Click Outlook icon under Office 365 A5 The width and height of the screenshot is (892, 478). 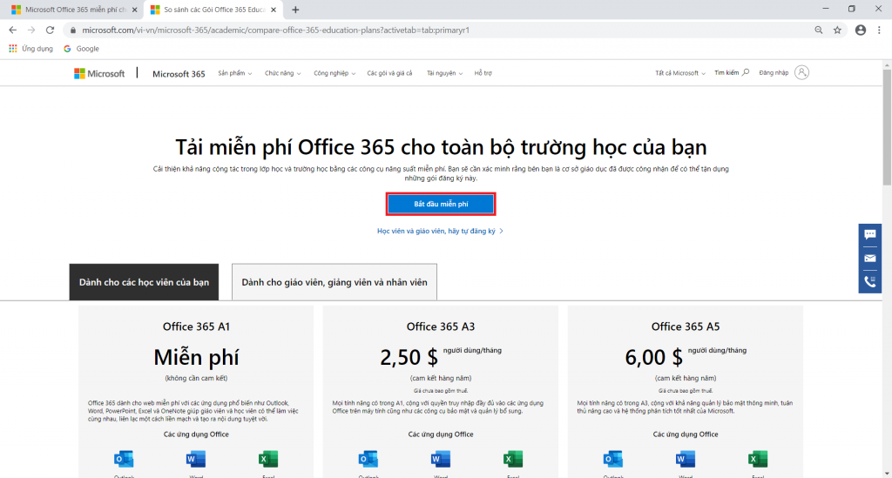coord(612,459)
